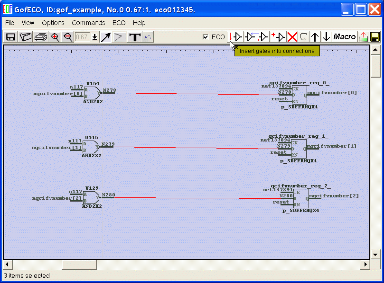Zoom out with the magnifier minus icon
This screenshot has height=283, width=384.
pyautogui.click(x=68, y=37)
